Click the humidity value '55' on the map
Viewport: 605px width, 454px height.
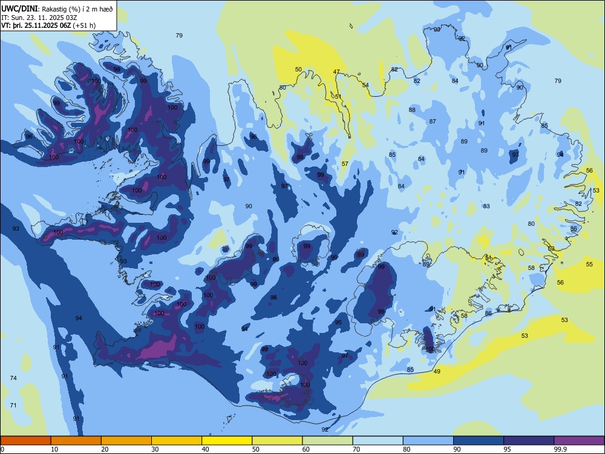pos(589,264)
